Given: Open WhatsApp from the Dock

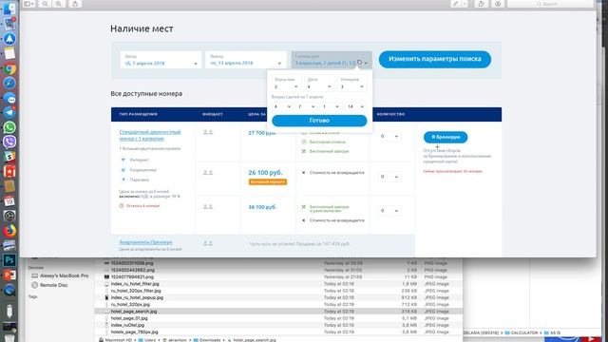Looking at the screenshot, I should tap(9, 127).
